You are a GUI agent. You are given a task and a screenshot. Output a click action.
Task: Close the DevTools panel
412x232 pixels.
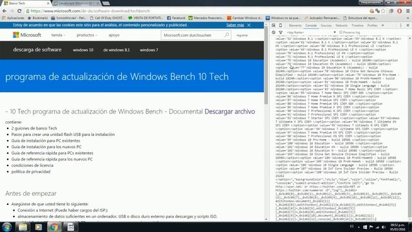pos(407,25)
